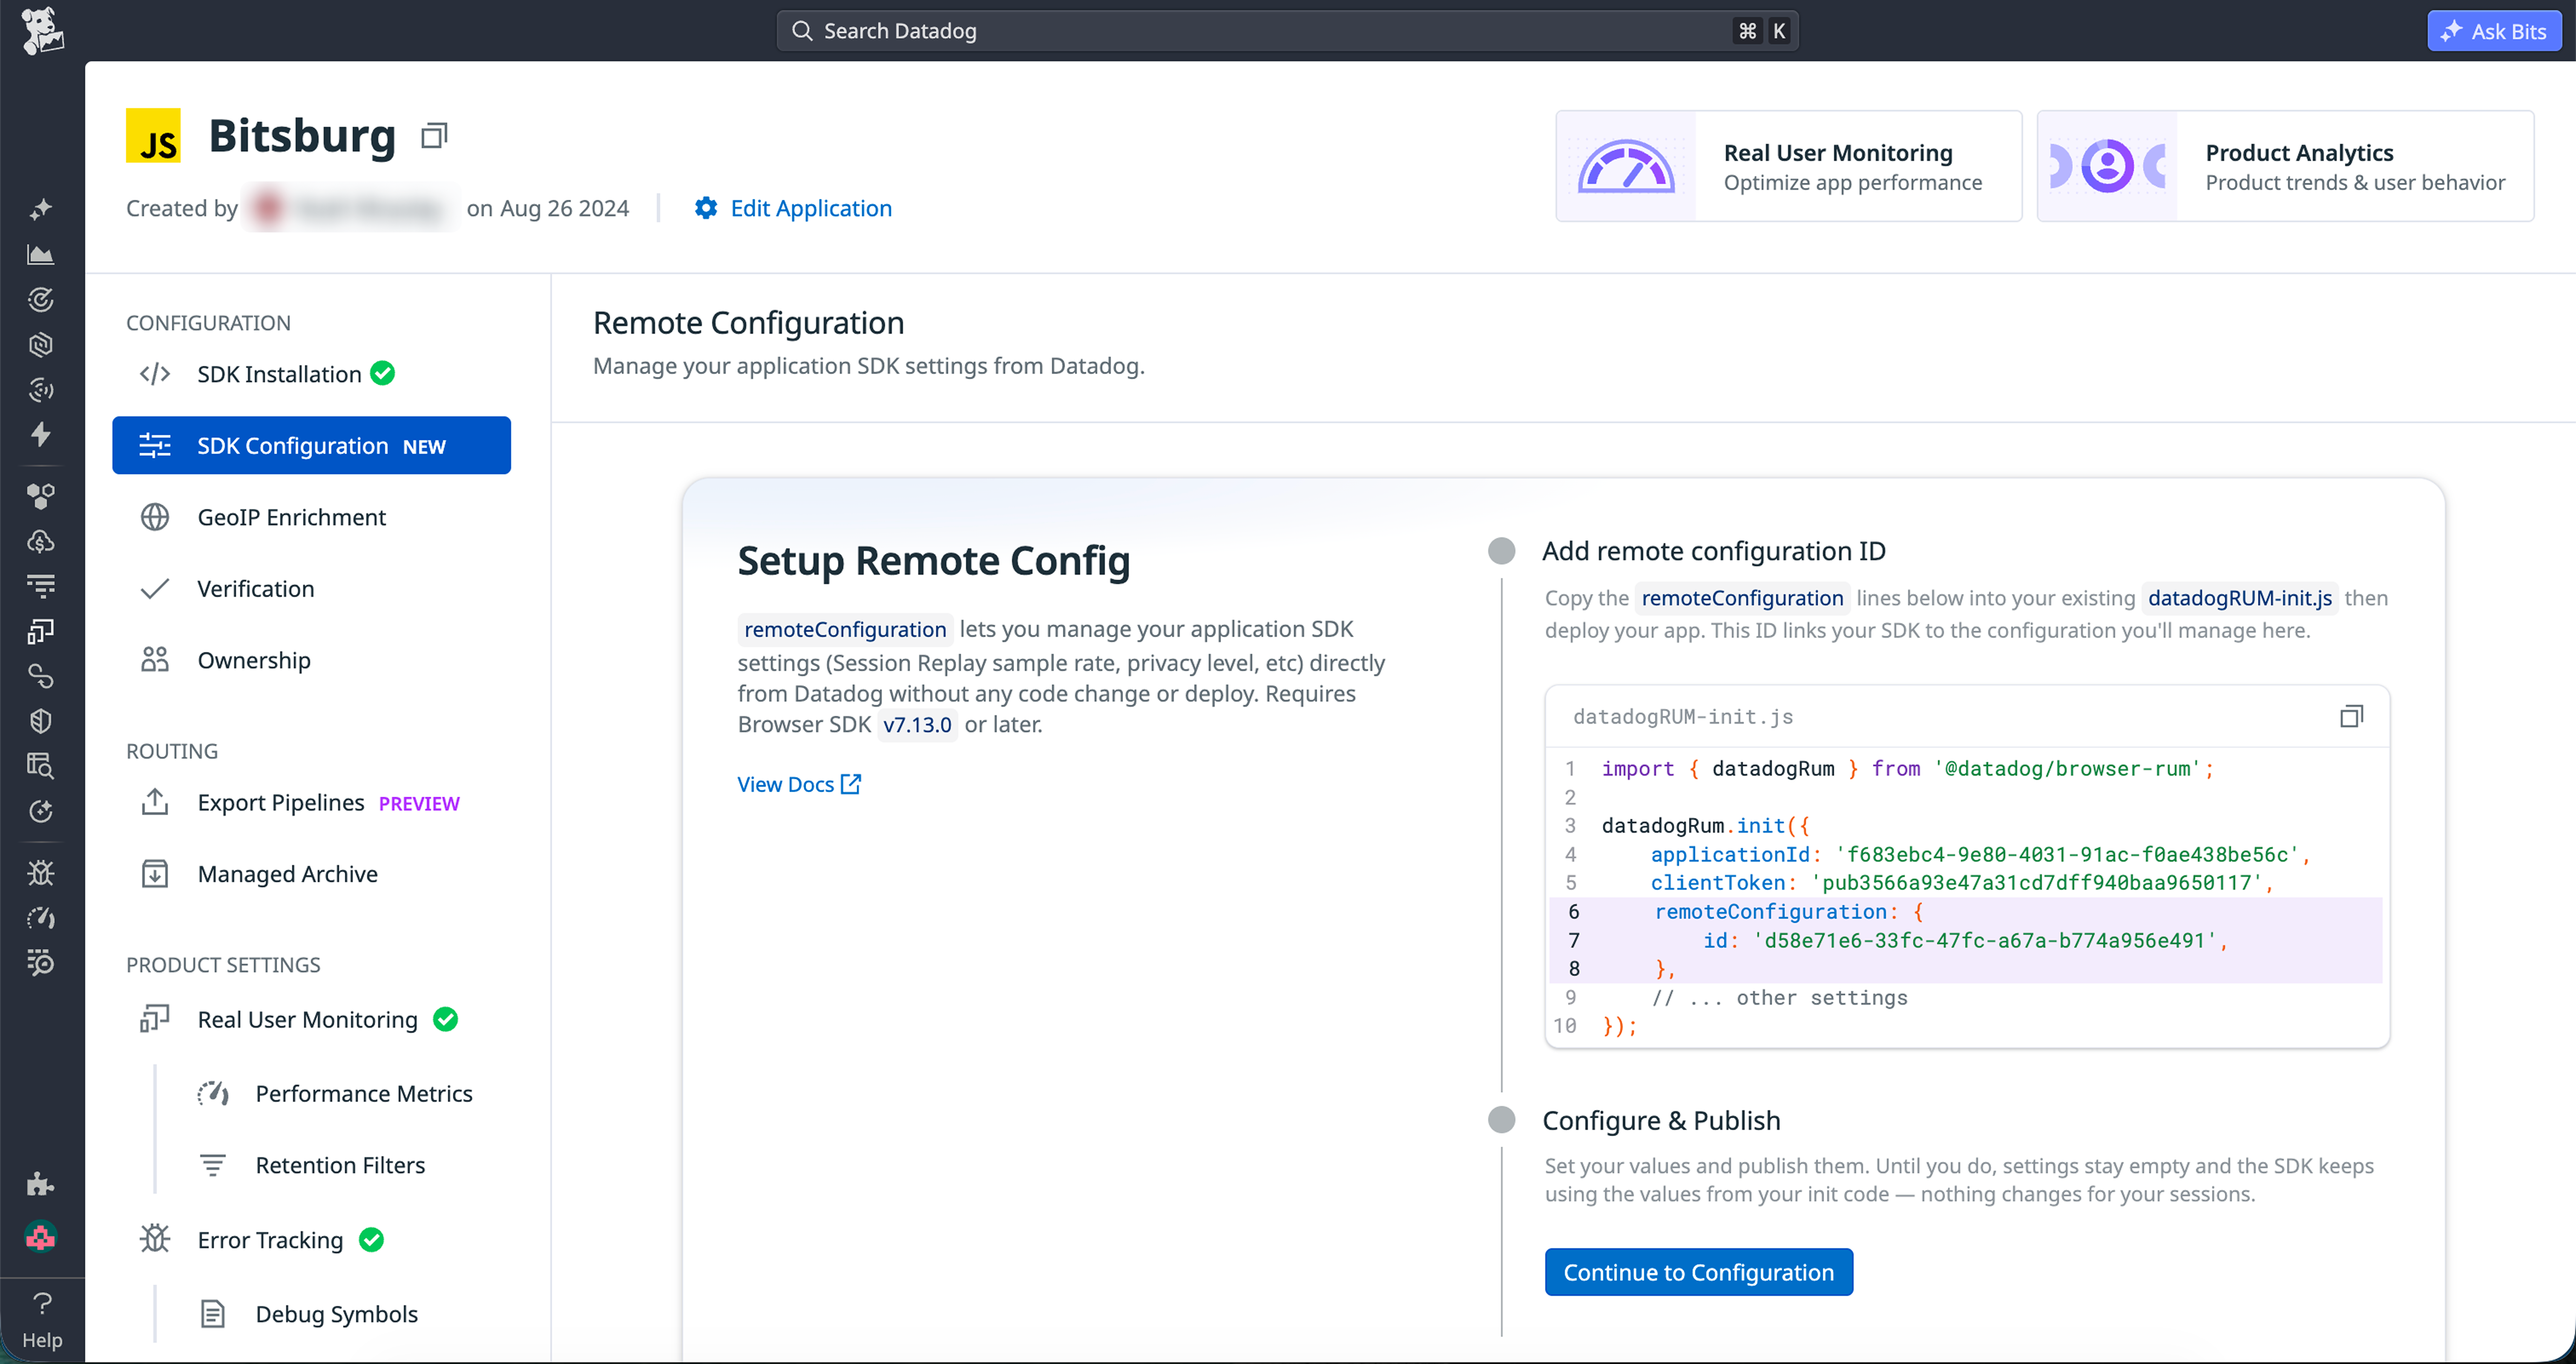
Task: Open the sparkle icon in the left sidebar
Action: (41, 209)
